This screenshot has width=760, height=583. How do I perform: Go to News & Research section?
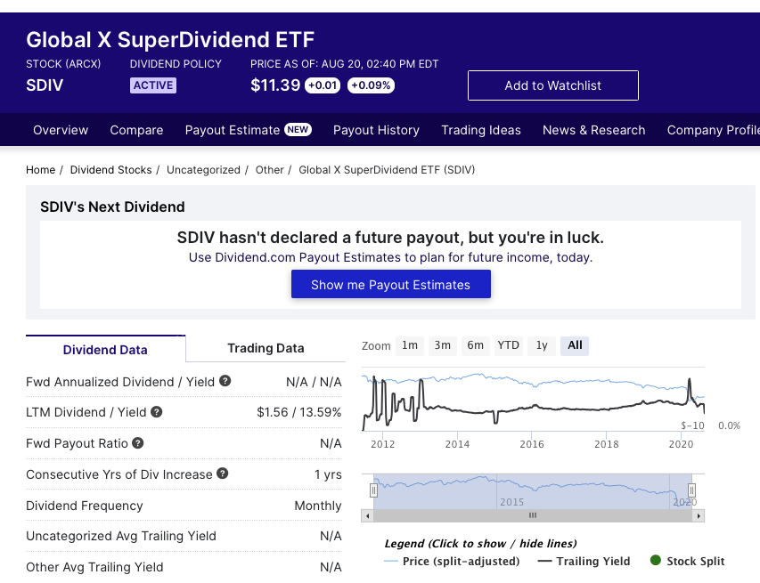click(593, 130)
